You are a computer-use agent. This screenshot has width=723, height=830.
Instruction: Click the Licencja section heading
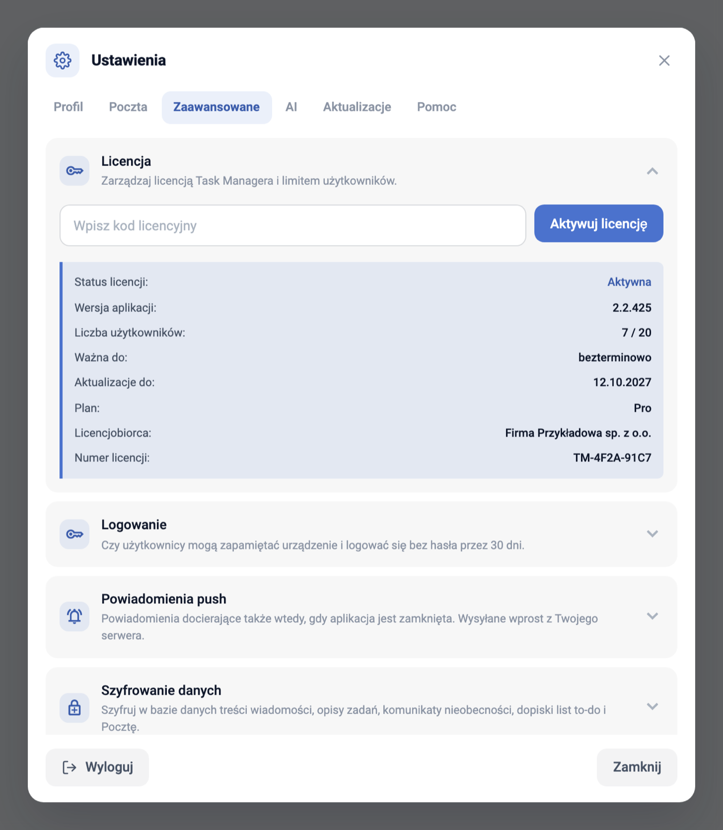[x=126, y=161]
